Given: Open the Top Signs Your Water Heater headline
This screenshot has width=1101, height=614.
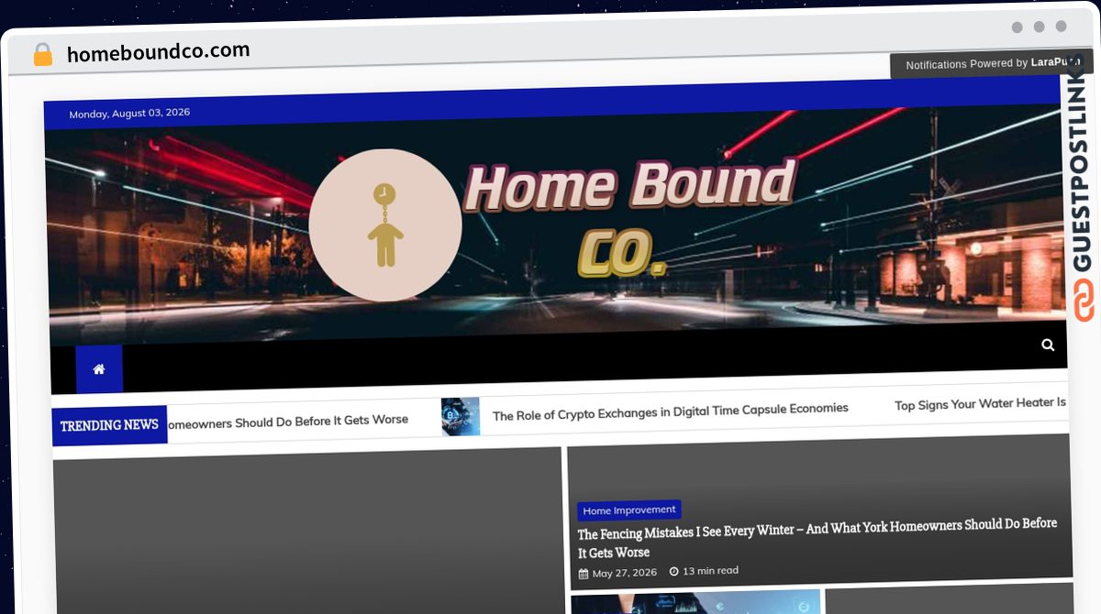Looking at the screenshot, I should click(981, 403).
